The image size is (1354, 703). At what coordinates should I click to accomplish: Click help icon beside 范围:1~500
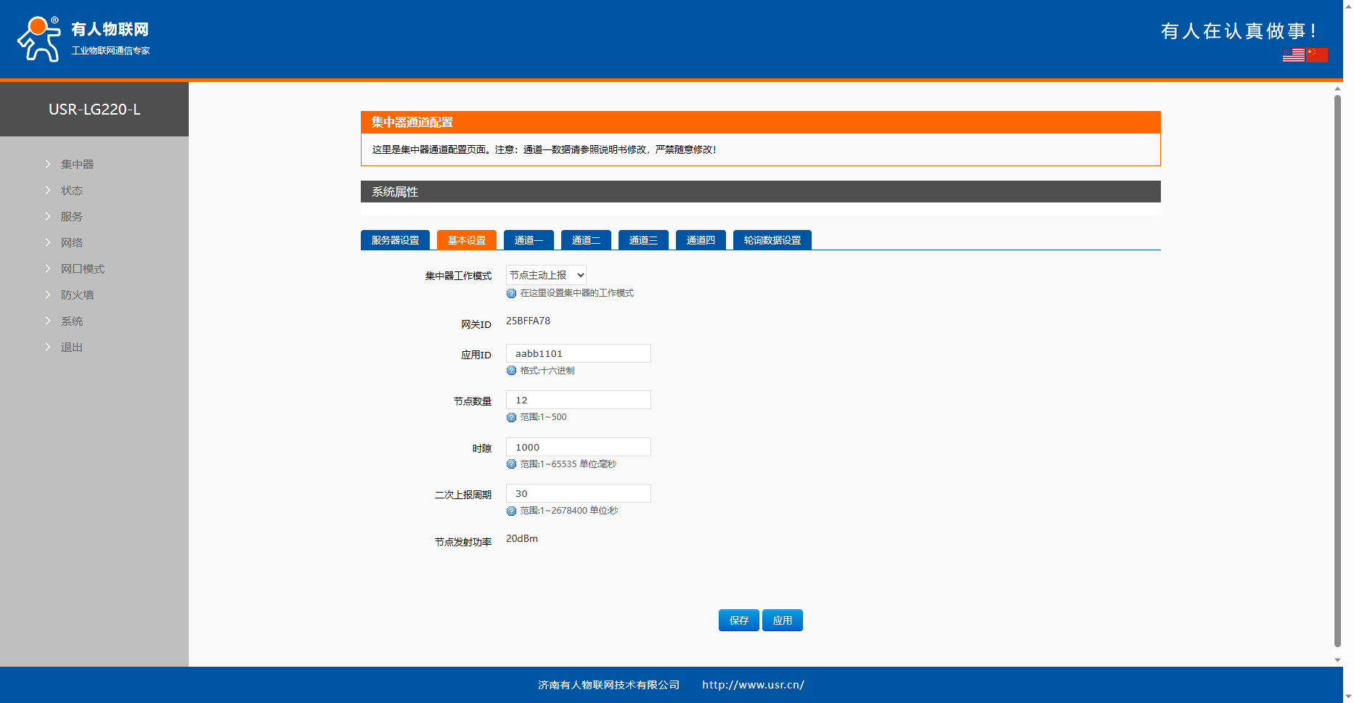pyautogui.click(x=511, y=418)
